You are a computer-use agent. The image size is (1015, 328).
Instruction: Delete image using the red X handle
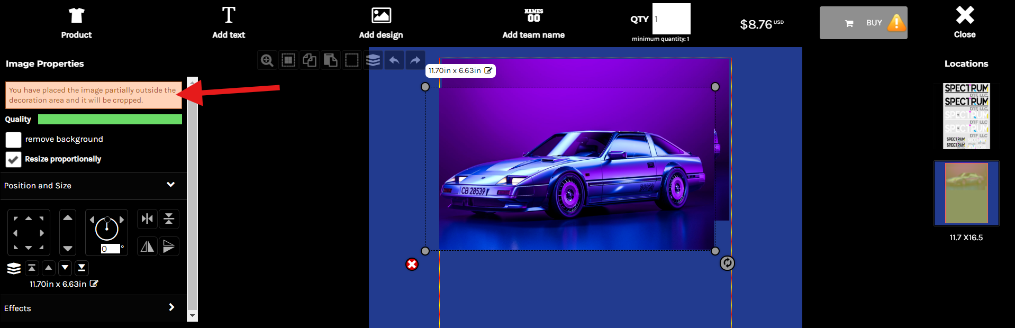click(x=412, y=265)
